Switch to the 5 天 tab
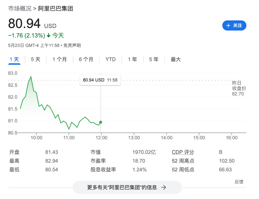This screenshot has height=199, width=259. pyautogui.click(x=35, y=59)
